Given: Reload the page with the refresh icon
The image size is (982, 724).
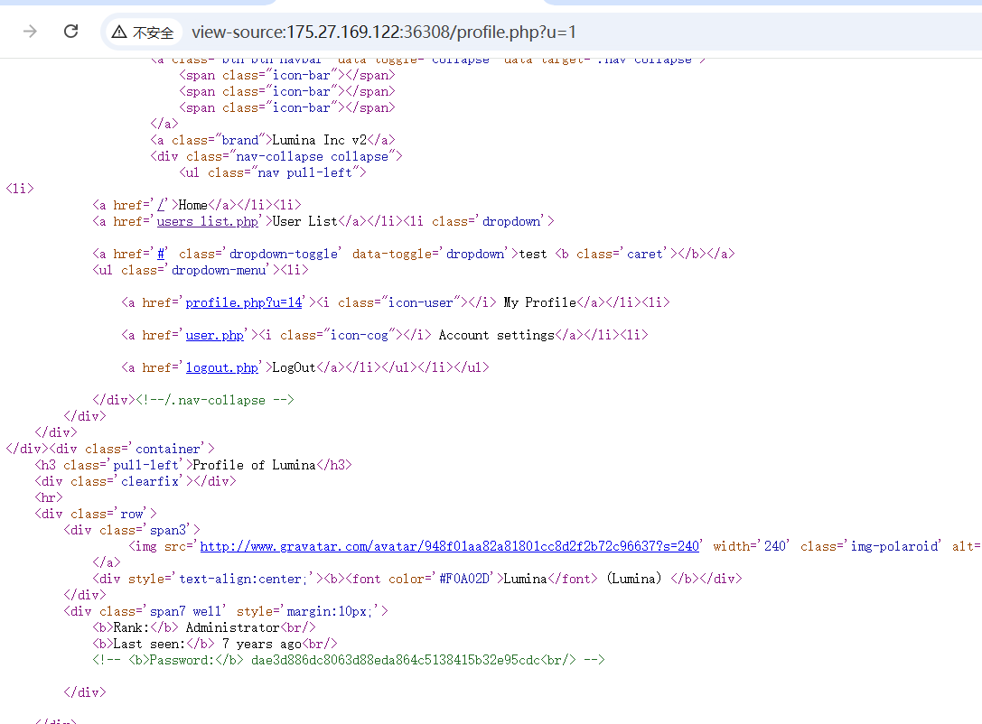Looking at the screenshot, I should (x=70, y=32).
